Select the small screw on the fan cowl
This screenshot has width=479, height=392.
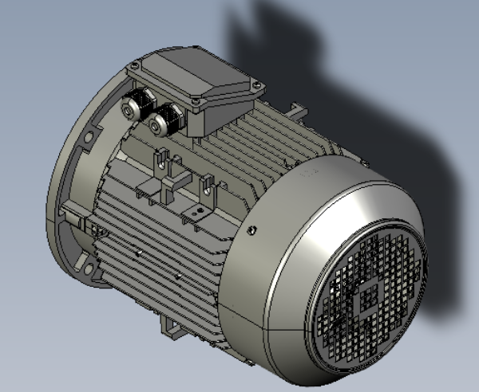251,230
